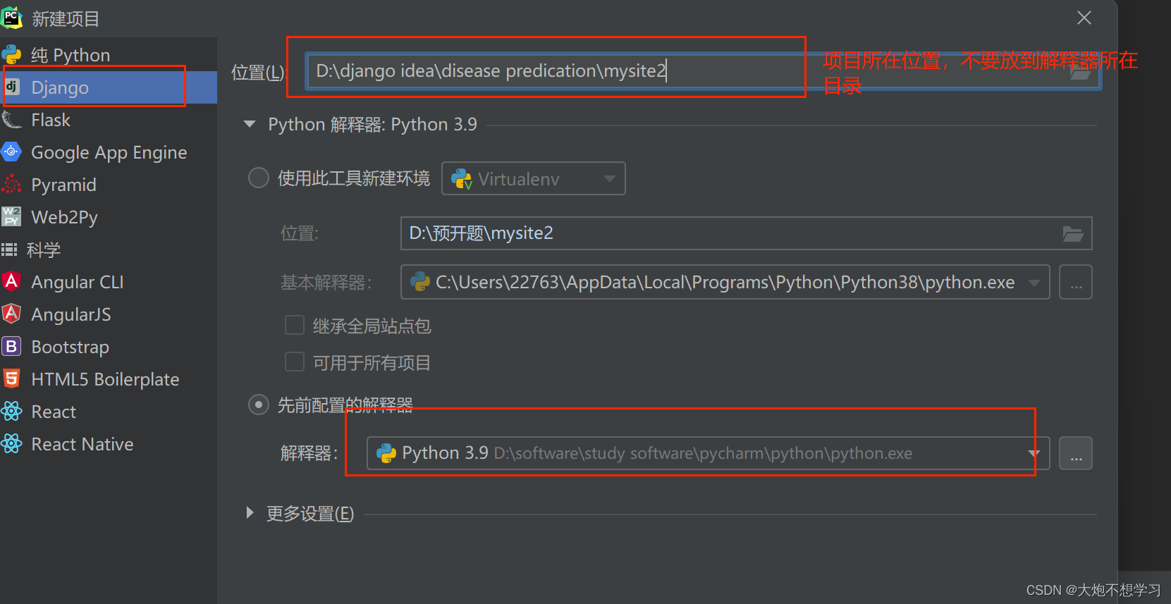Expand 更多设置(E) section

(250, 513)
